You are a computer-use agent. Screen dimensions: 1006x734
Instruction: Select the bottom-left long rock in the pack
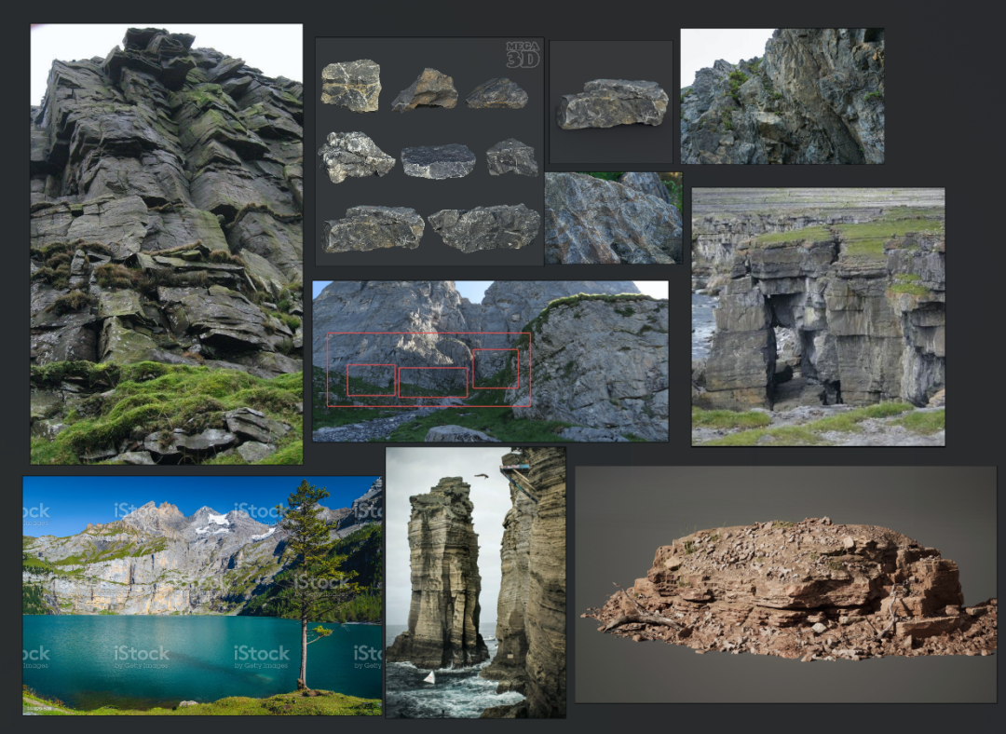(x=374, y=229)
